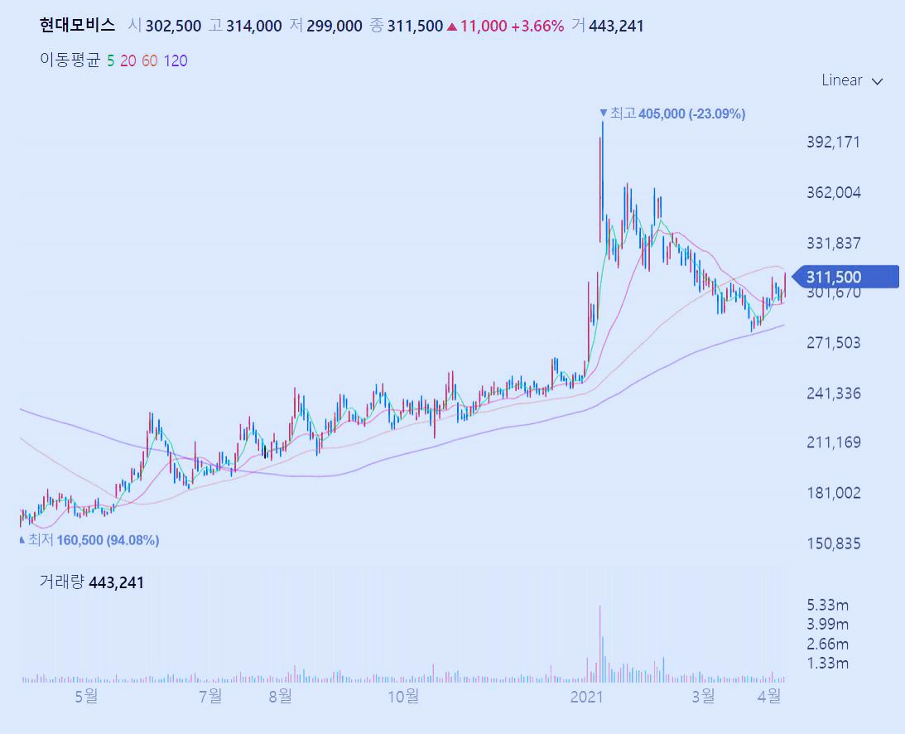905x734 pixels.
Task: Click the 8월 date axis label
Action: pos(281,696)
